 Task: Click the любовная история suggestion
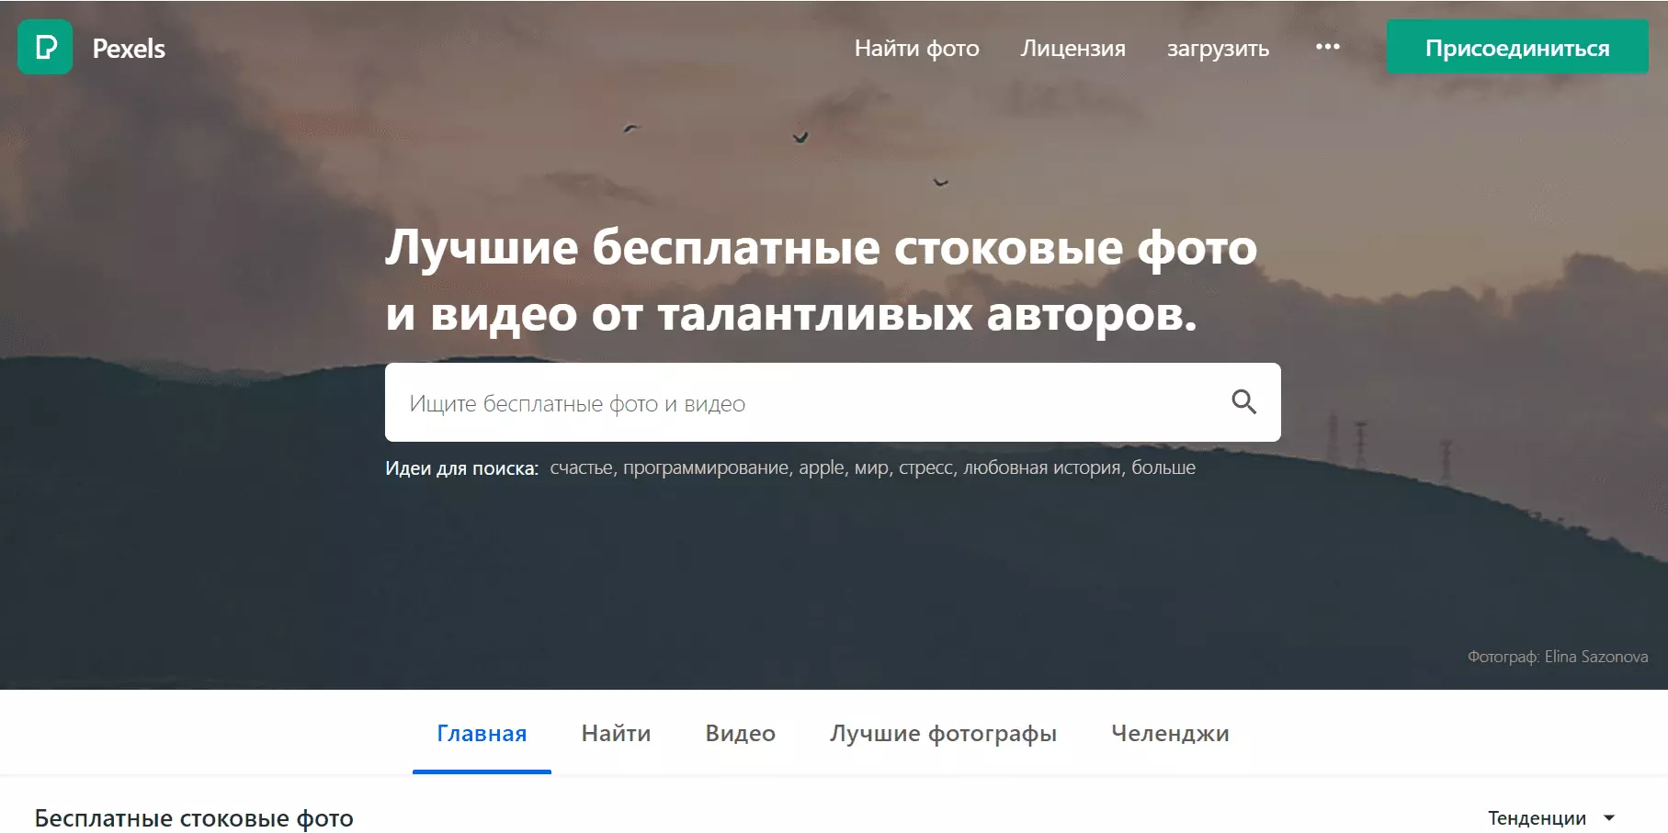(x=1041, y=468)
